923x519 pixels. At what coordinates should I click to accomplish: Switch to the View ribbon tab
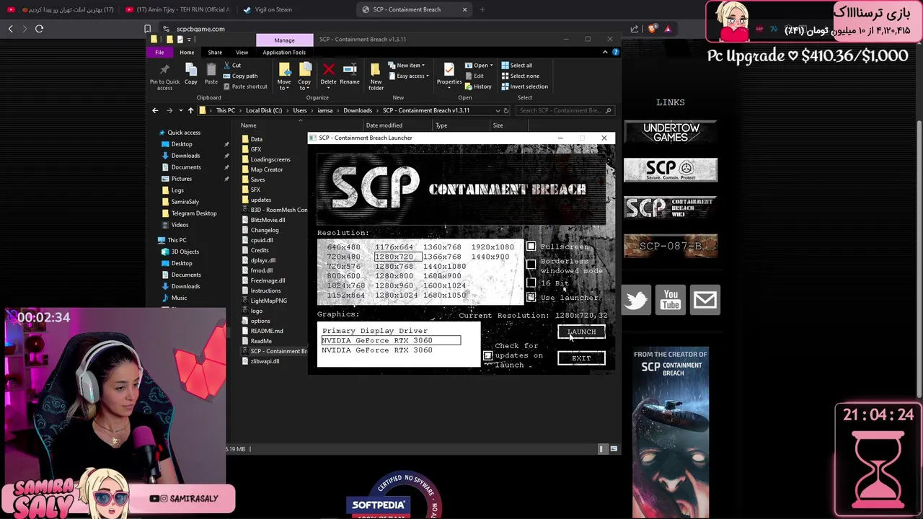pyautogui.click(x=242, y=52)
